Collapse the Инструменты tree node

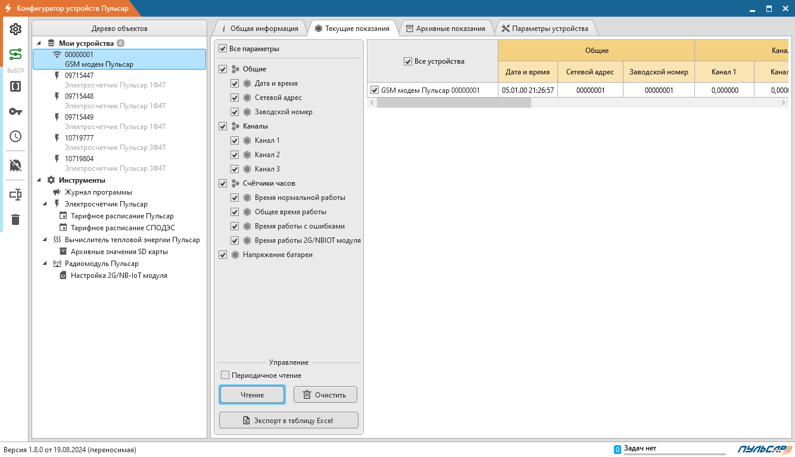(39, 180)
